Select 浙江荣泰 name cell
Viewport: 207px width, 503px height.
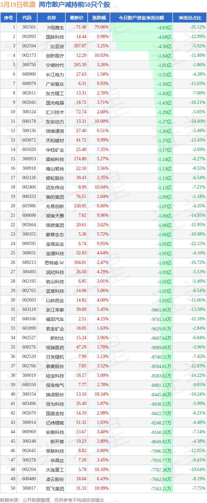[55, 310]
